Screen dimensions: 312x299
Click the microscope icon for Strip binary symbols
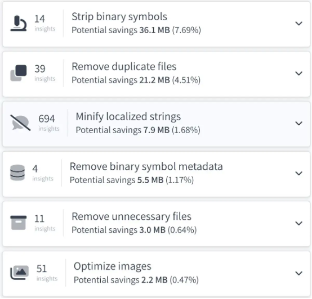[19, 23]
